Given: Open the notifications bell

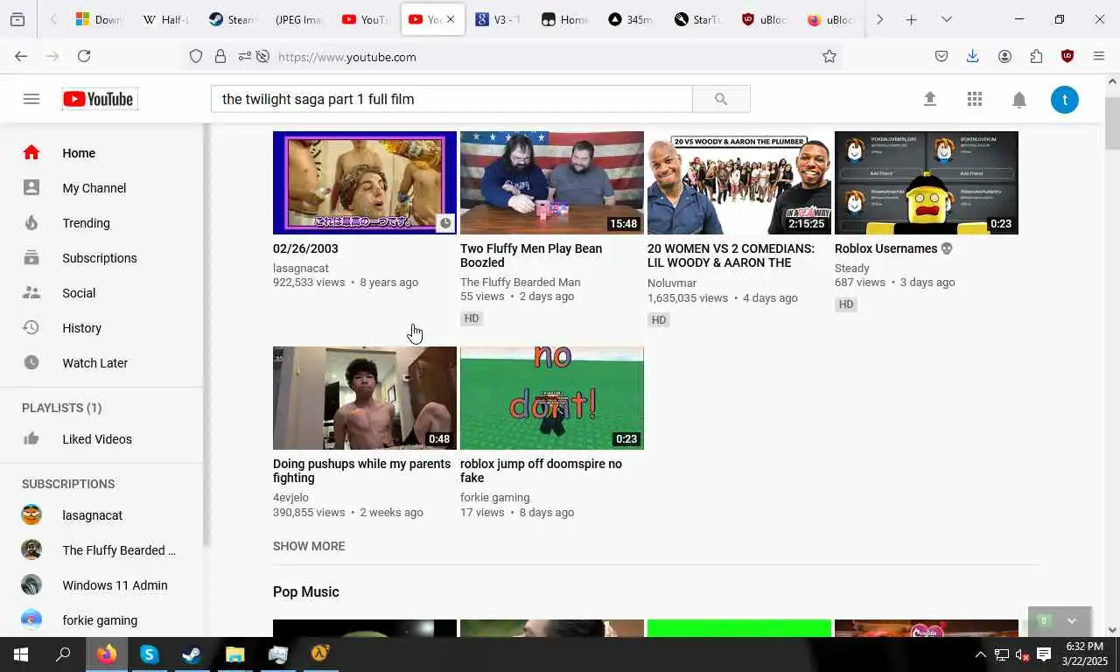Looking at the screenshot, I should [x=1019, y=99].
